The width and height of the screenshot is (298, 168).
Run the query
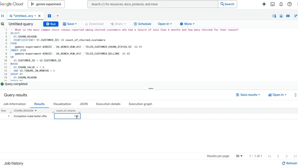[51, 24]
